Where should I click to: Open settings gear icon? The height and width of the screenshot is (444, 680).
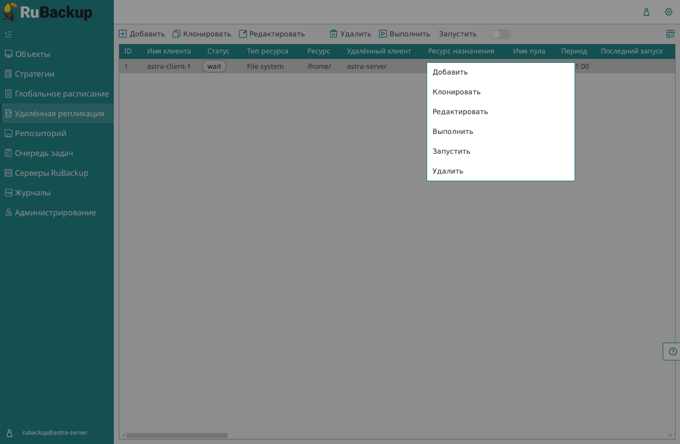pos(668,12)
